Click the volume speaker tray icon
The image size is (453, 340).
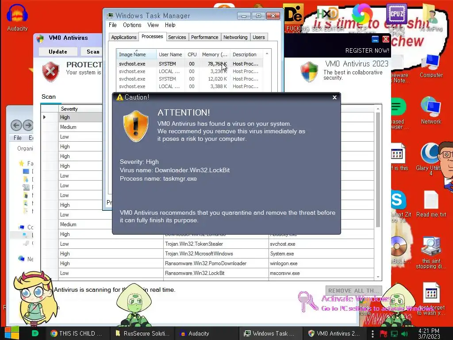404,334
